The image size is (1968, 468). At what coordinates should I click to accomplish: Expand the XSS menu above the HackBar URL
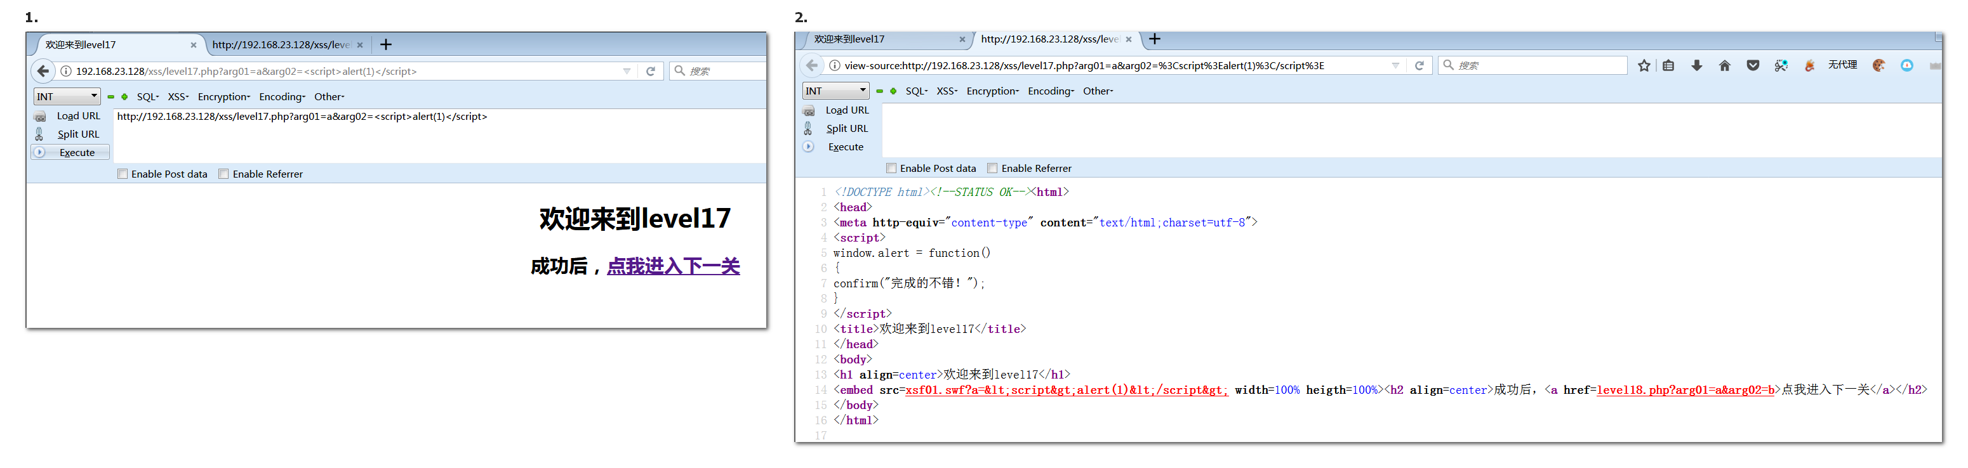coord(178,97)
